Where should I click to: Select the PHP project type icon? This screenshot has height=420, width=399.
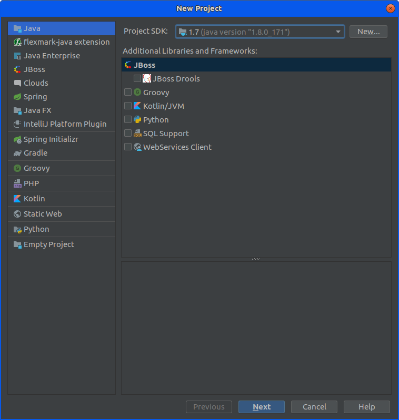point(17,183)
